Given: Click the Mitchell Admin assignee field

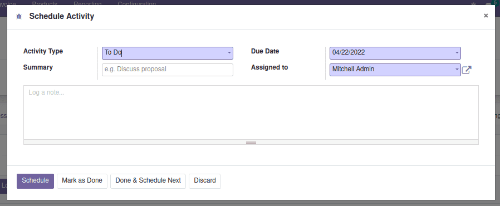Looking at the screenshot, I should tap(395, 70).
